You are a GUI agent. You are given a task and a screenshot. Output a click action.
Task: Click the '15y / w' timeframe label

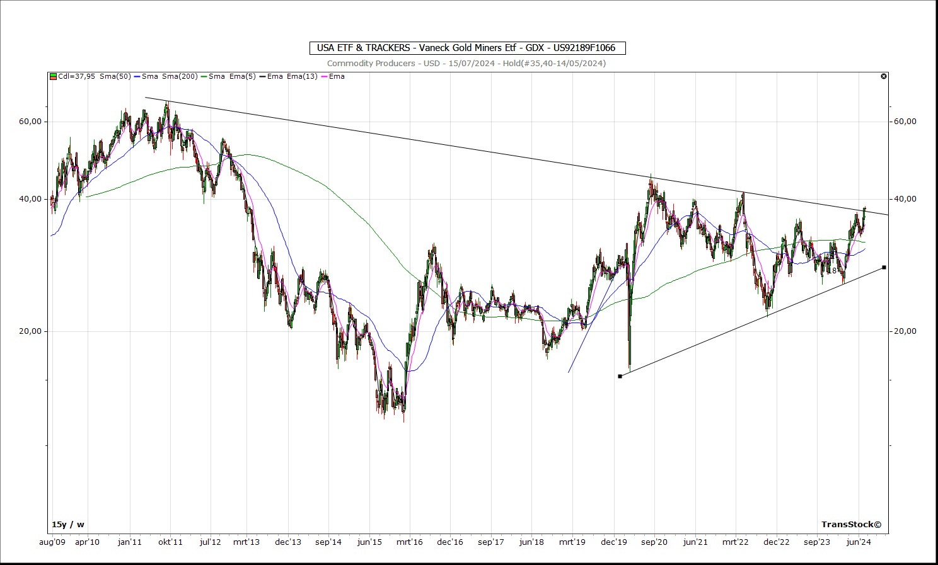[x=68, y=524]
